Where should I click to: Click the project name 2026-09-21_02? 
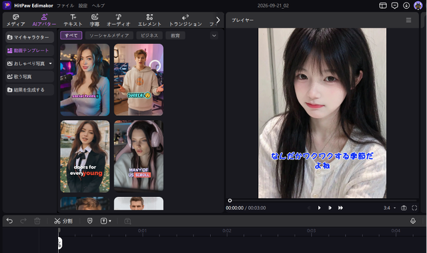(x=273, y=5)
